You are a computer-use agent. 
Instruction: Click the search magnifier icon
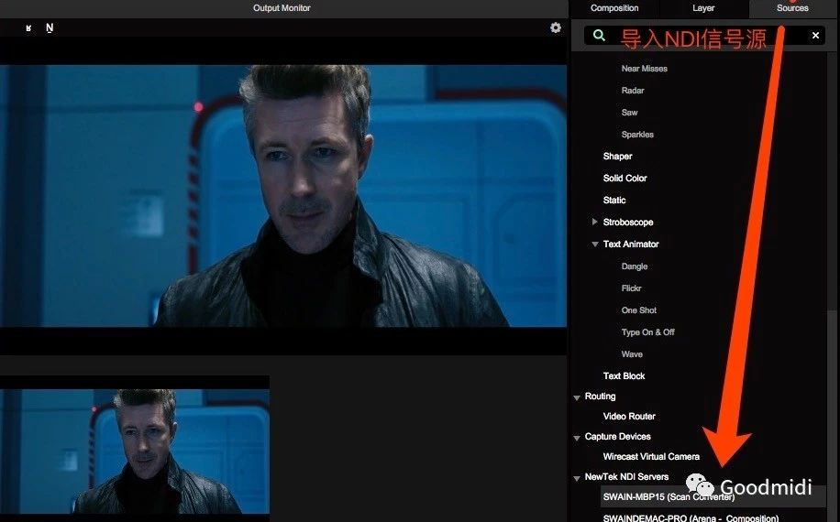(599, 36)
